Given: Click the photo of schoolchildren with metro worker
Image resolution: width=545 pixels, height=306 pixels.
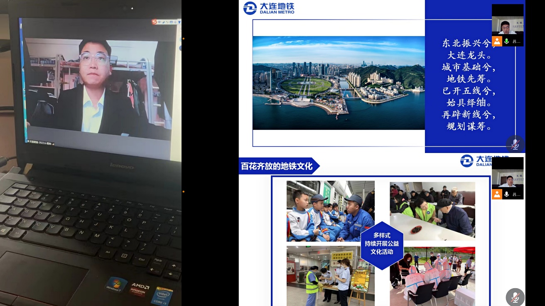Looking at the screenshot, I should (330, 211).
